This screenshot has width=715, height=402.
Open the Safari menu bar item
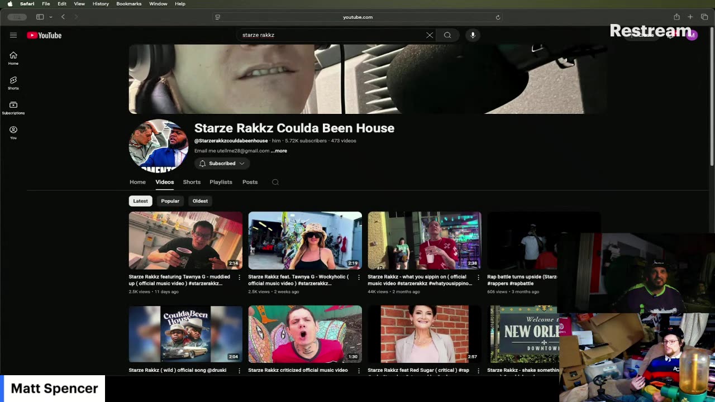point(27,4)
